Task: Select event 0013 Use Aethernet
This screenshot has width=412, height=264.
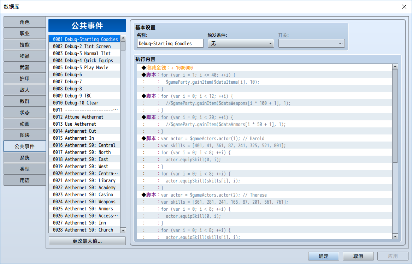Action: [84, 124]
